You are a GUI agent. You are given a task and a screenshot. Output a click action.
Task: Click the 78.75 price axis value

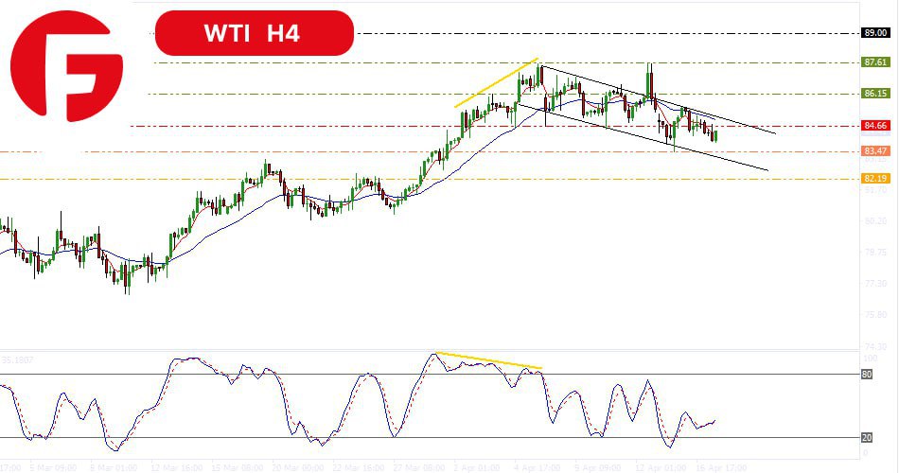(x=875, y=252)
